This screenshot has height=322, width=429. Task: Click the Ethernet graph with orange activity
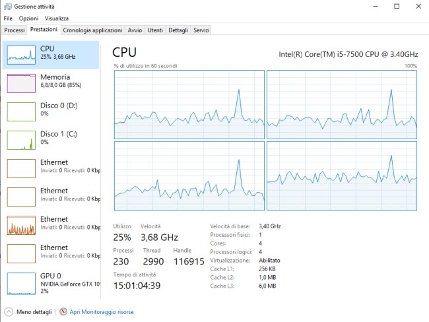click(x=20, y=225)
